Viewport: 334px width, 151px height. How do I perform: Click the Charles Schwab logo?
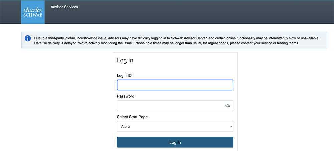pos(33,12)
